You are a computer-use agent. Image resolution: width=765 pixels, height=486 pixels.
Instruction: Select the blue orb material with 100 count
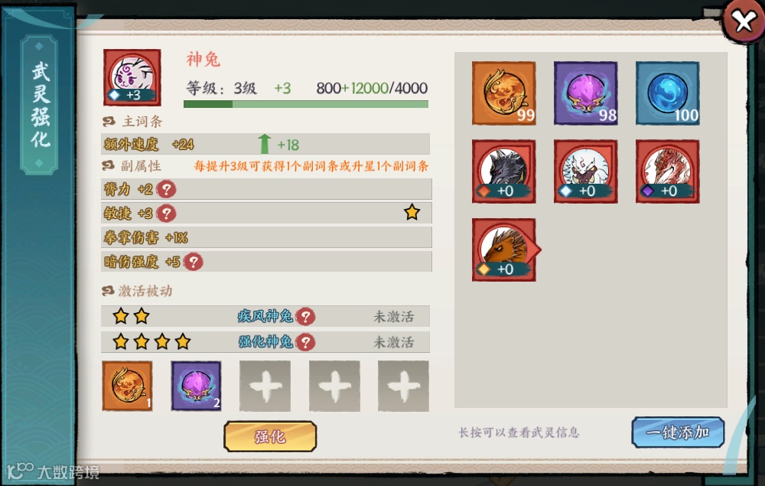[667, 93]
